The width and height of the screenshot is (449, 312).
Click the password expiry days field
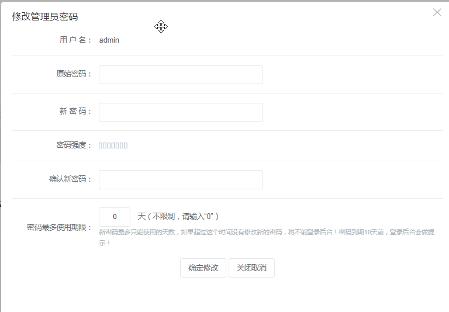pos(115,217)
